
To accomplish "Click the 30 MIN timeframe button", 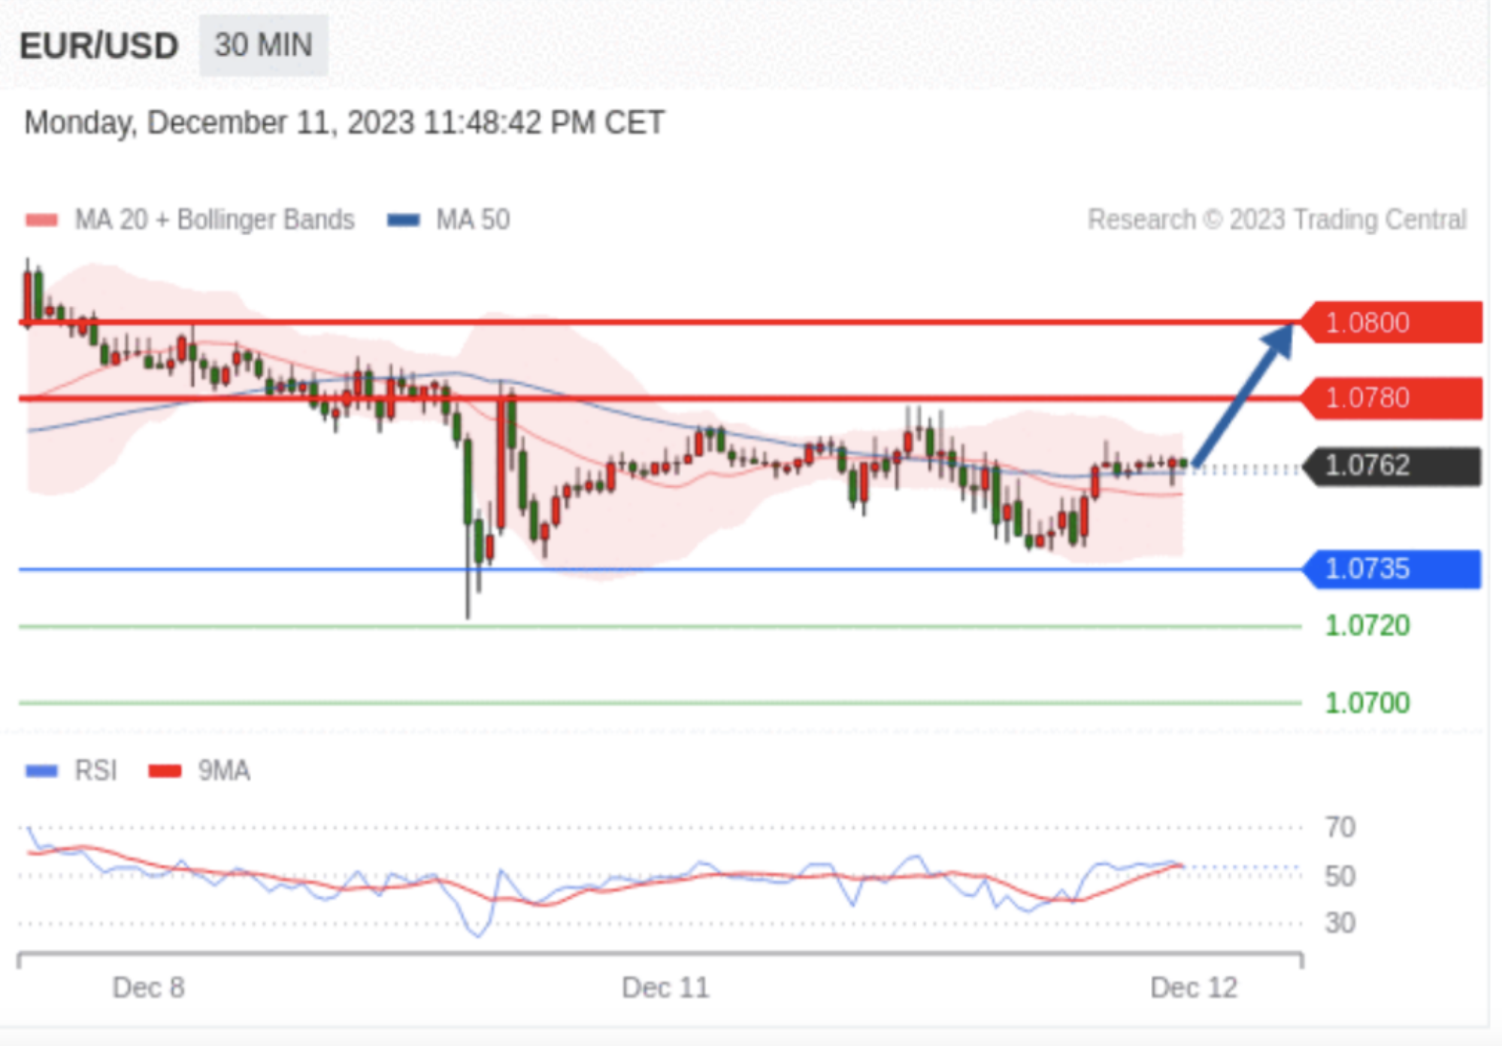I will [263, 45].
